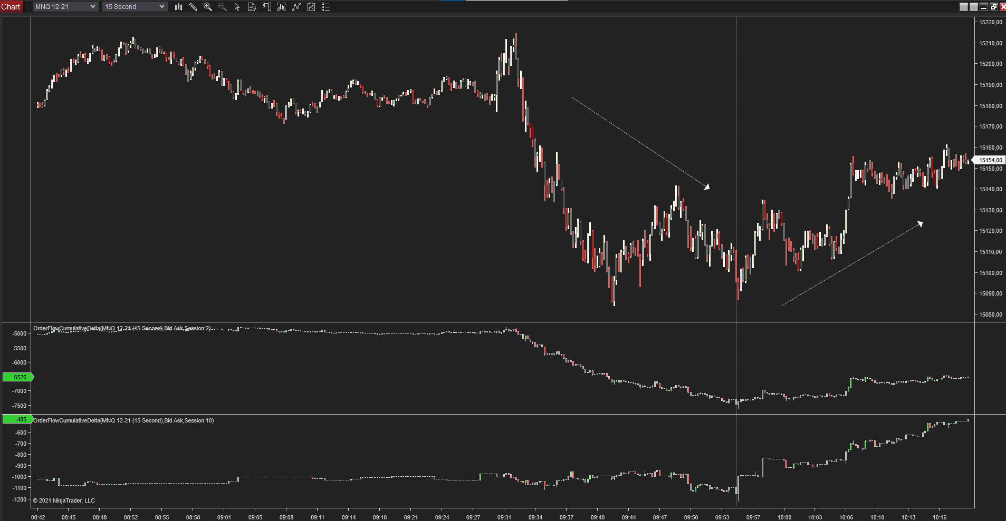Click the 15100,00 price axis label
The width and height of the screenshot is (1006, 521).
[991, 273]
